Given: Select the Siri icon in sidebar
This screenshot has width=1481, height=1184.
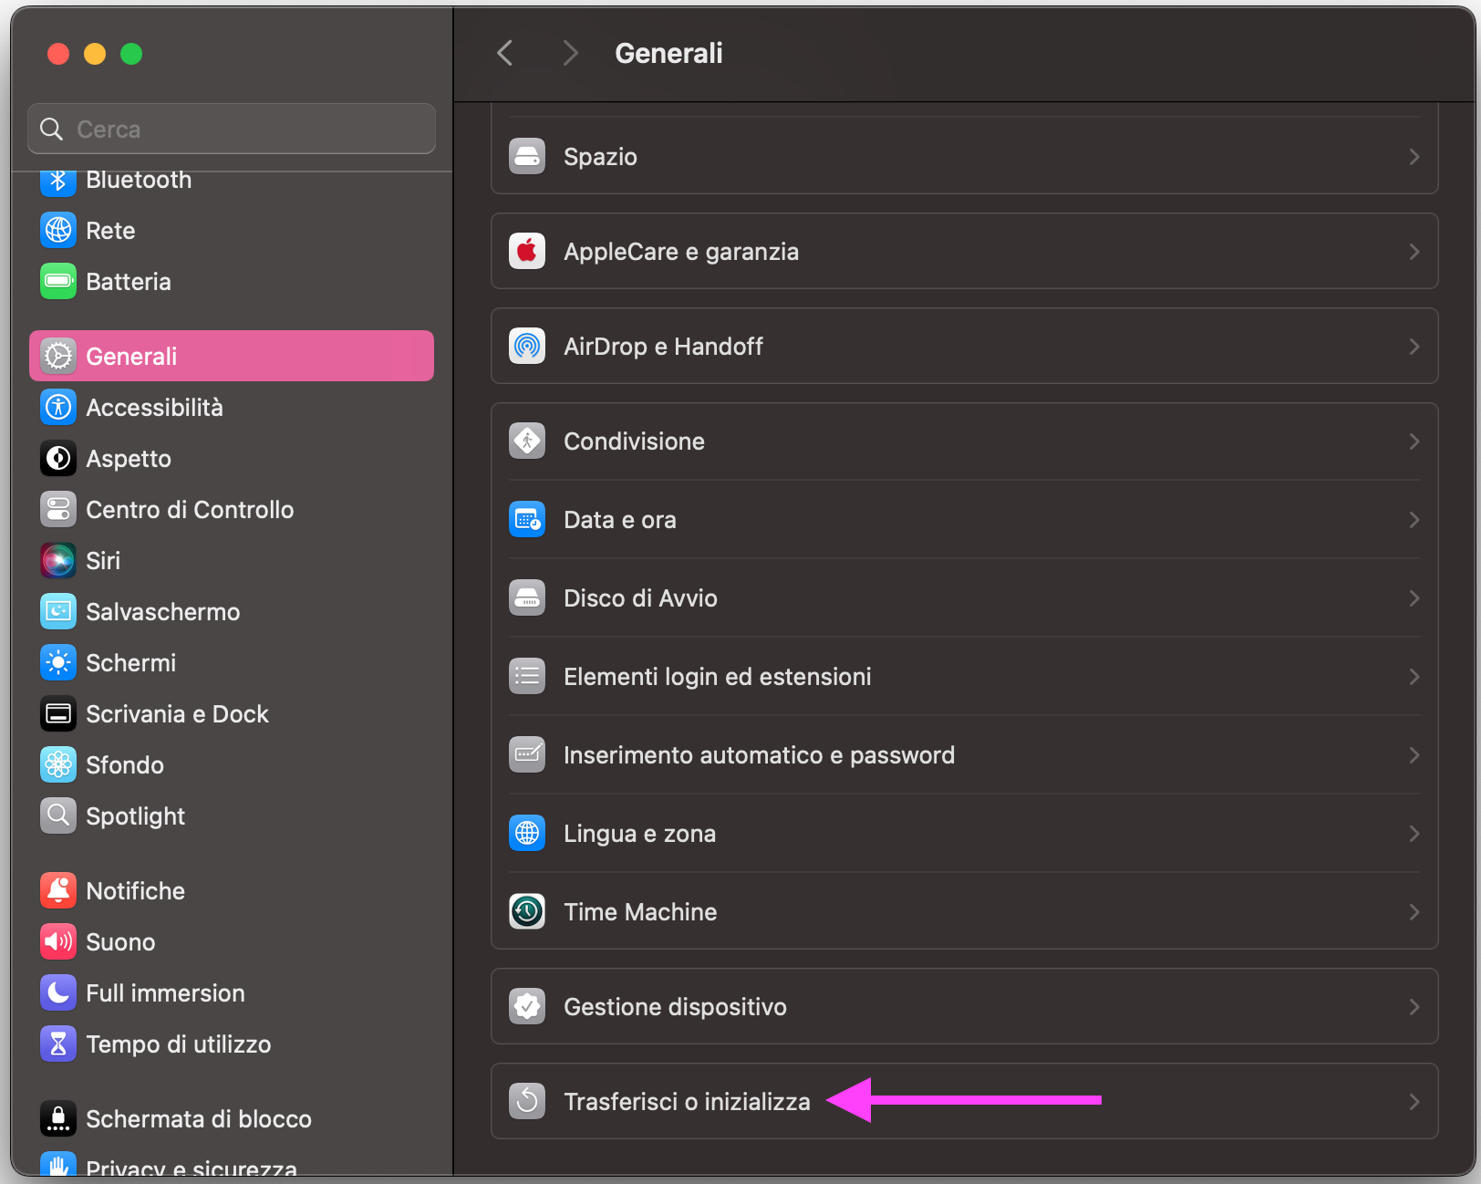Looking at the screenshot, I should [57, 560].
